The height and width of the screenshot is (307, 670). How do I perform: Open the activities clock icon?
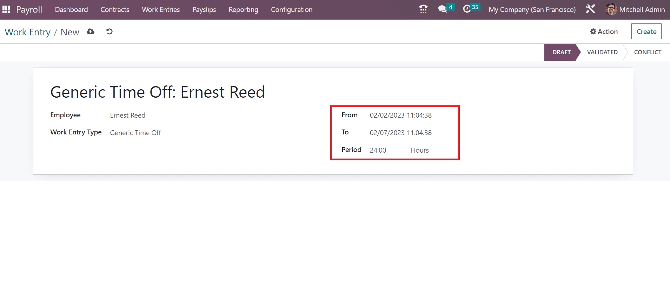click(467, 9)
